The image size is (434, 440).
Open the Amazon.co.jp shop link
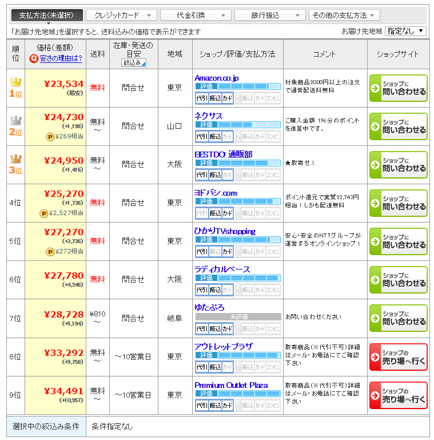[x=217, y=78]
